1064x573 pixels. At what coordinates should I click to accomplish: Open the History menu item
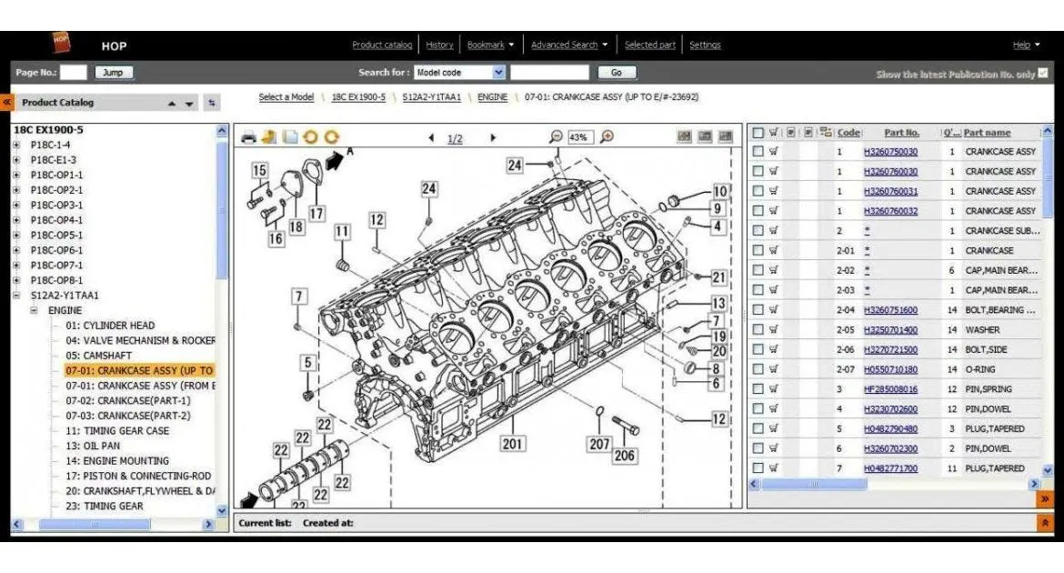[x=440, y=45]
